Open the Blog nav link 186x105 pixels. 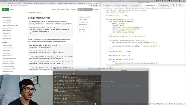[68, 9]
